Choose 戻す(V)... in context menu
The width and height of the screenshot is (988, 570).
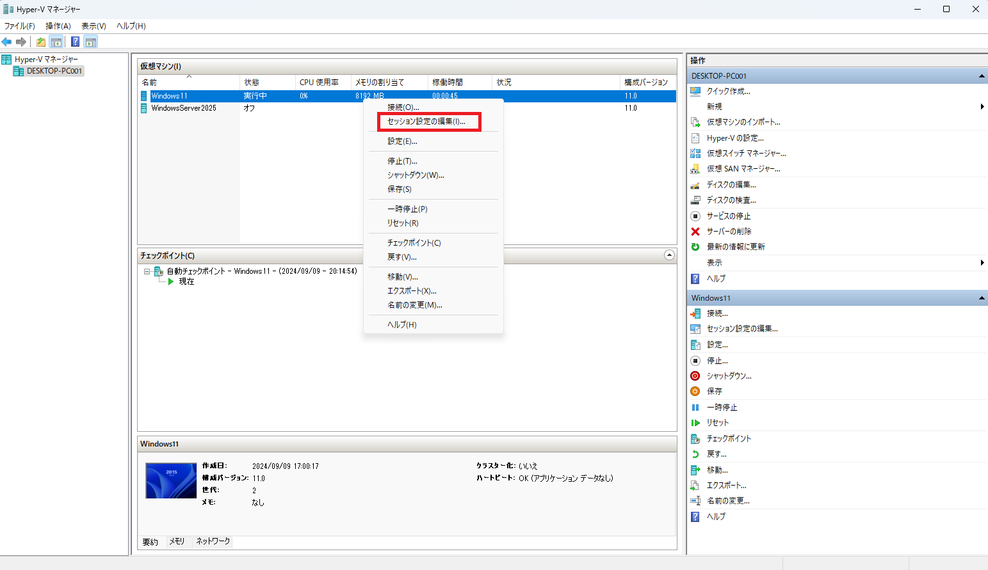pyautogui.click(x=433, y=257)
